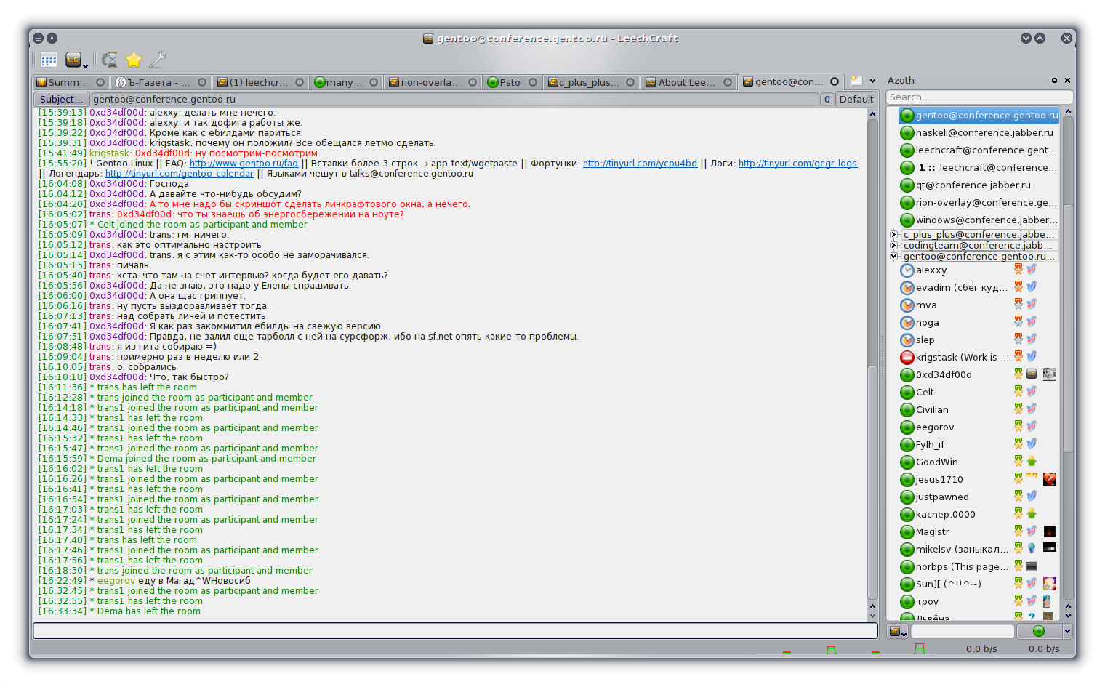1105x687 pixels.
Task: Click the new tab icon after the tabs
Action: pos(857,81)
